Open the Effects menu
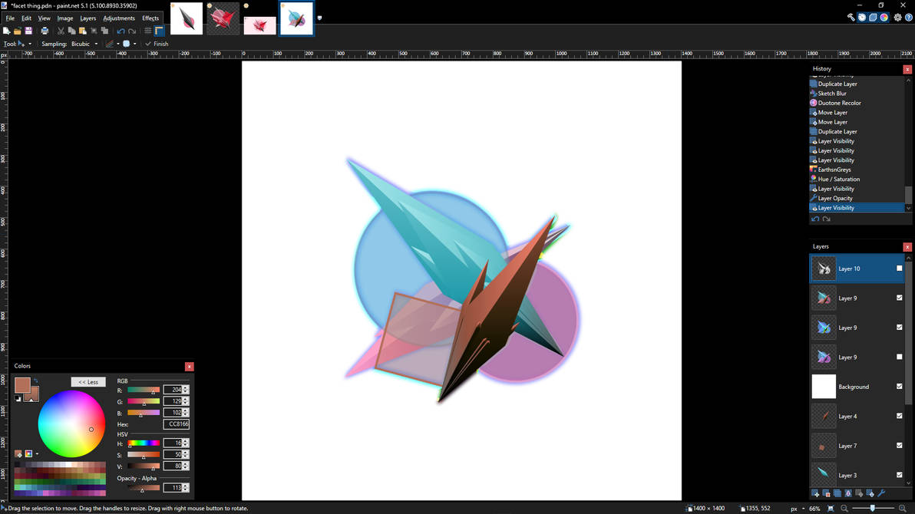915x514 pixels. pos(150,18)
